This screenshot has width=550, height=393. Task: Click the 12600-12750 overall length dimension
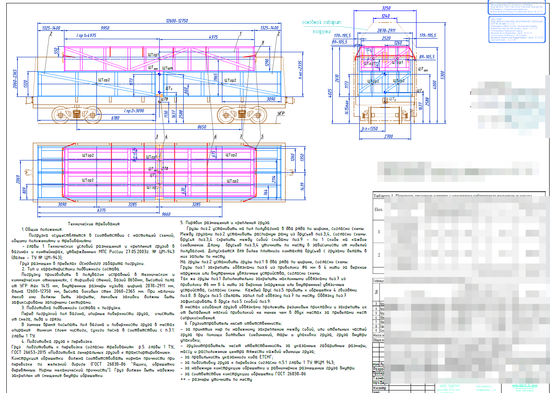(x=177, y=21)
